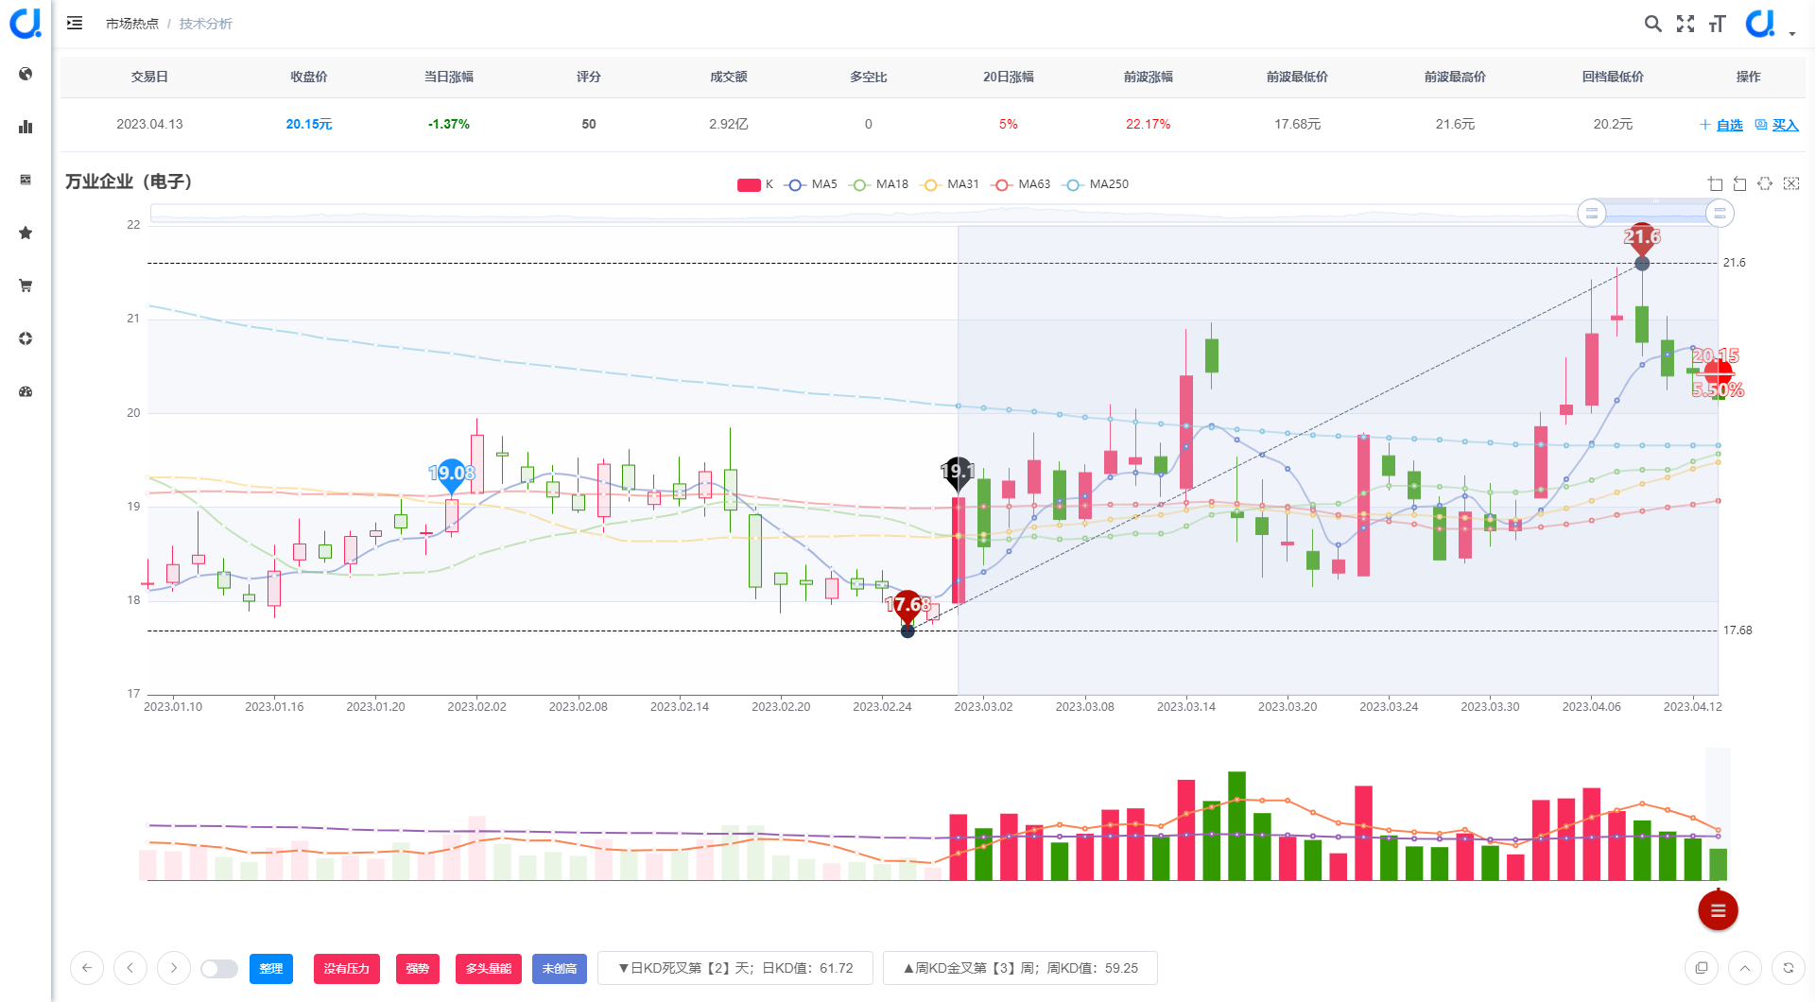Click the 20.15元 closing price value

309,124
